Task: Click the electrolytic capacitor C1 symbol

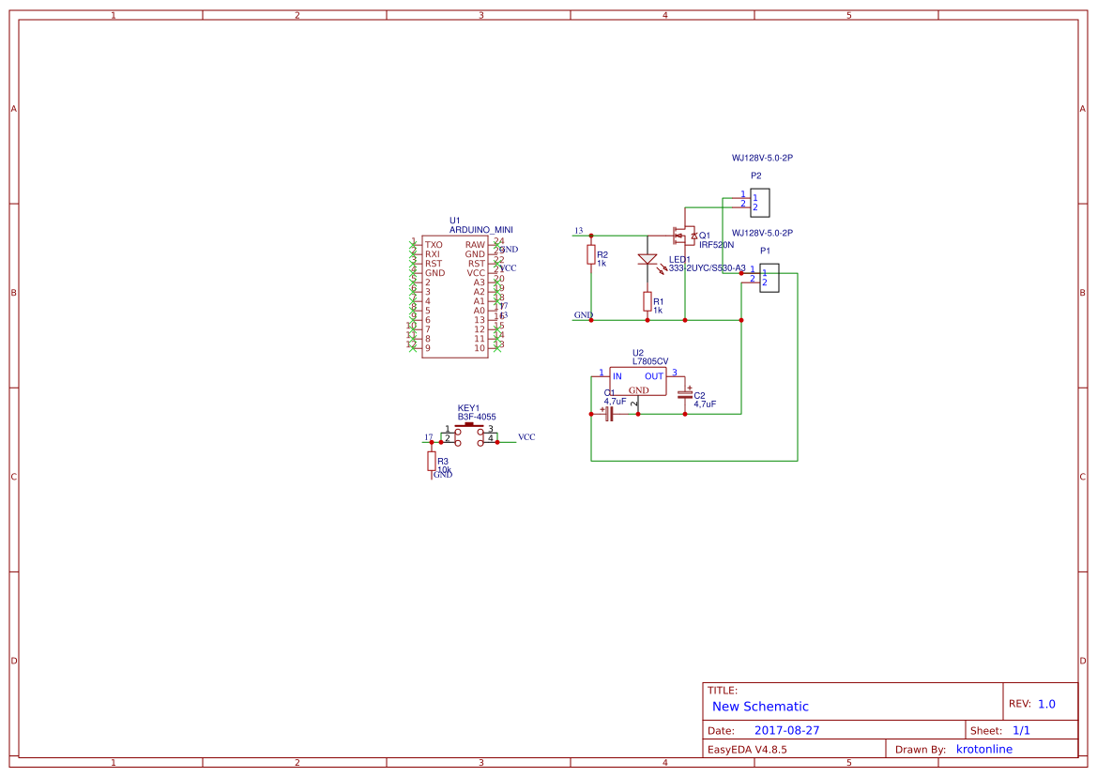Action: (x=609, y=413)
